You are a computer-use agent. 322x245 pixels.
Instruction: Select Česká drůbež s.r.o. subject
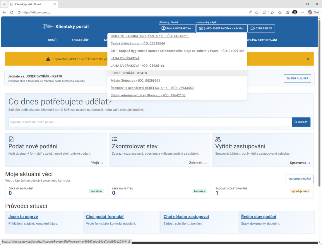click(x=138, y=43)
